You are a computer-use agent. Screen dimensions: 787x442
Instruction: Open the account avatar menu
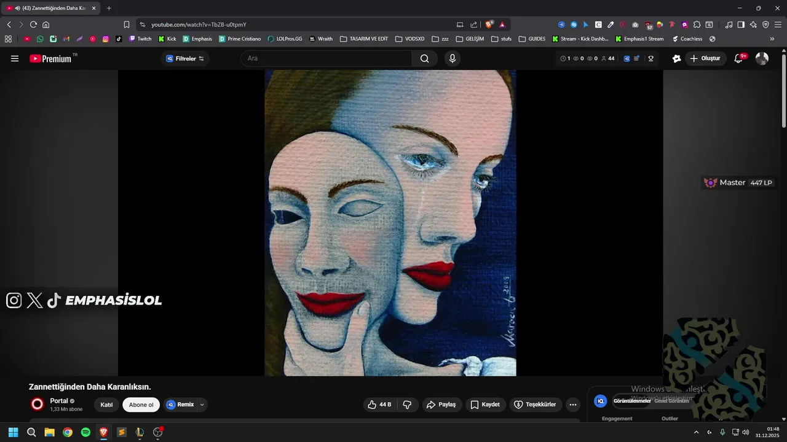pos(762,58)
